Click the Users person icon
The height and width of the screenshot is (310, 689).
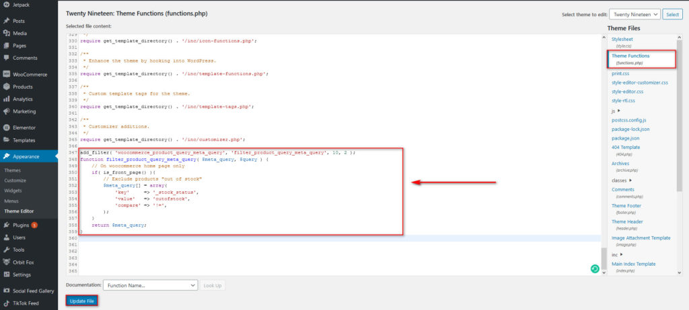pos(6,238)
